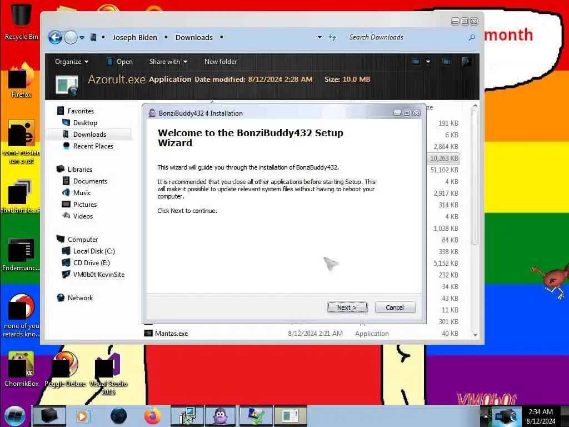
Task: Open Visual Studio 2015 desktop icon
Action: [108, 373]
